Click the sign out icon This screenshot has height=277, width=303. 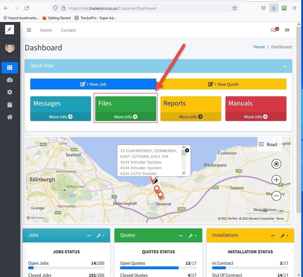[x=287, y=30]
